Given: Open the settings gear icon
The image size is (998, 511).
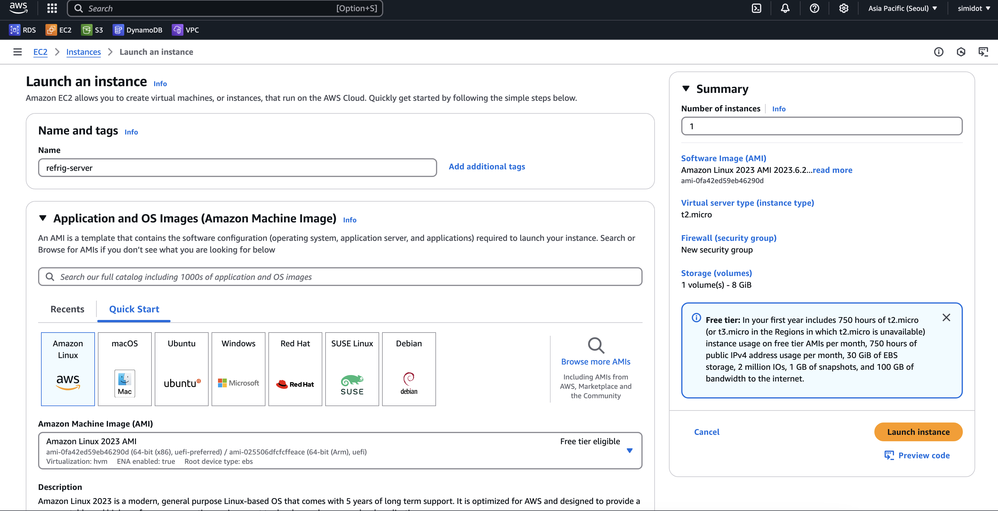Looking at the screenshot, I should (843, 8).
